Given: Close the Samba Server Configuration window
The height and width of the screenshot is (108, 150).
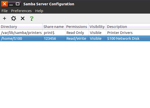Looking at the screenshot, I should (x=5, y=4).
